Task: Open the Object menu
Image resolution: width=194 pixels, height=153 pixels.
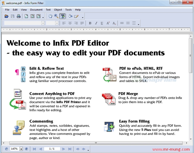Action: pyautogui.click(x=58, y=10)
